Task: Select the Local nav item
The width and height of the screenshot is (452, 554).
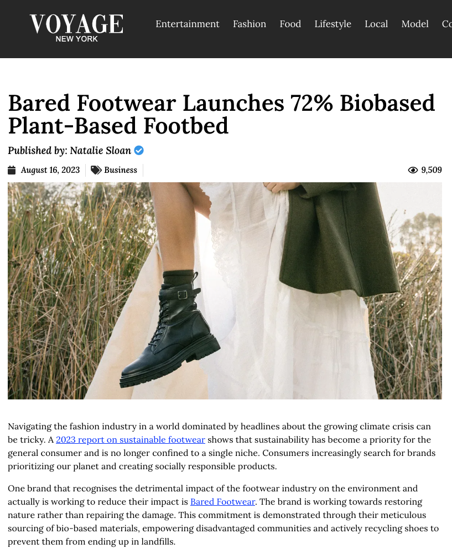Action: pos(376,24)
